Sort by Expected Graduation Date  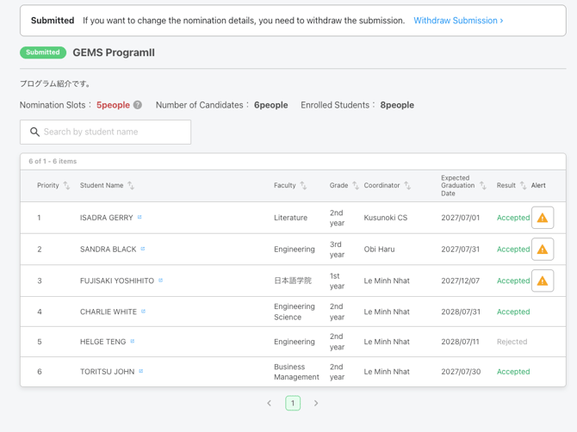coord(483,186)
